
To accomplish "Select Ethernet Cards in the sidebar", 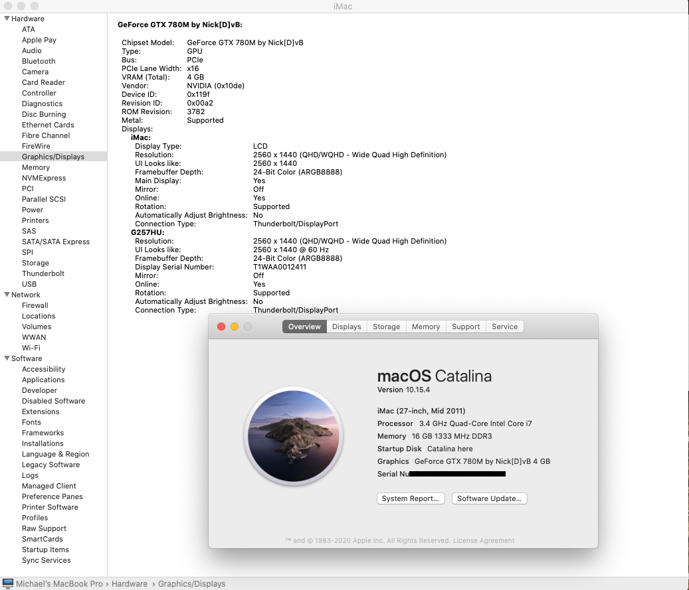I will [48, 125].
